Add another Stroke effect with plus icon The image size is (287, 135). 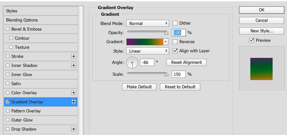(73, 56)
